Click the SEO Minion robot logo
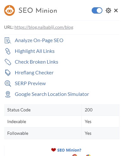Viewport: 121px width, 156px height. 9,10
